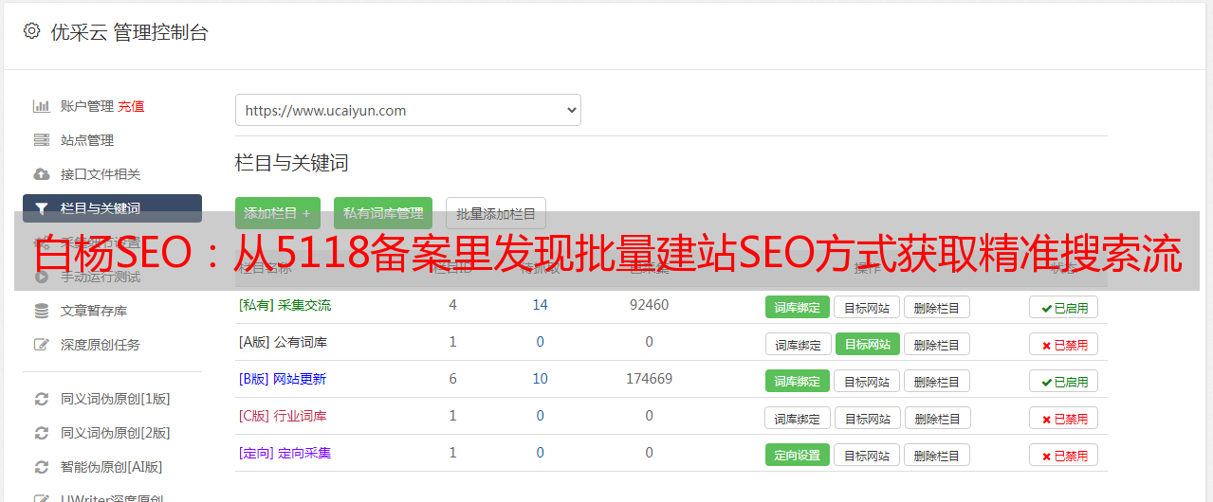Toggle 已禁用 status for 公有词库 row
The height and width of the screenshot is (502, 1213).
[1064, 344]
